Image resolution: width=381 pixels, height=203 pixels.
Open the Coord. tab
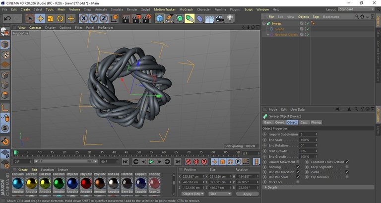(x=280, y=122)
